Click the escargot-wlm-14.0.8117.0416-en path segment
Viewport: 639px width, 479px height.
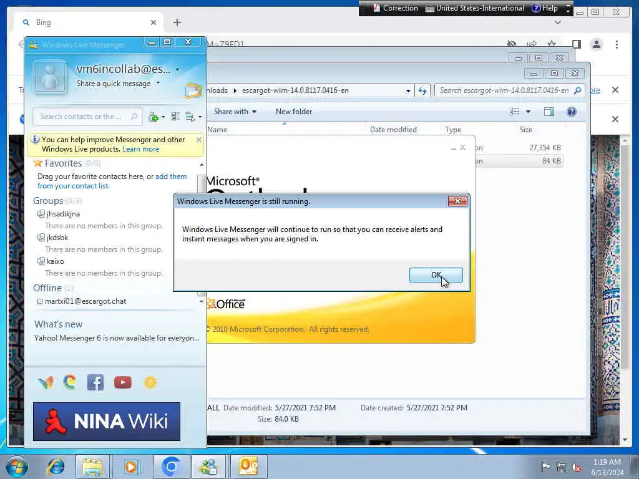coord(295,90)
